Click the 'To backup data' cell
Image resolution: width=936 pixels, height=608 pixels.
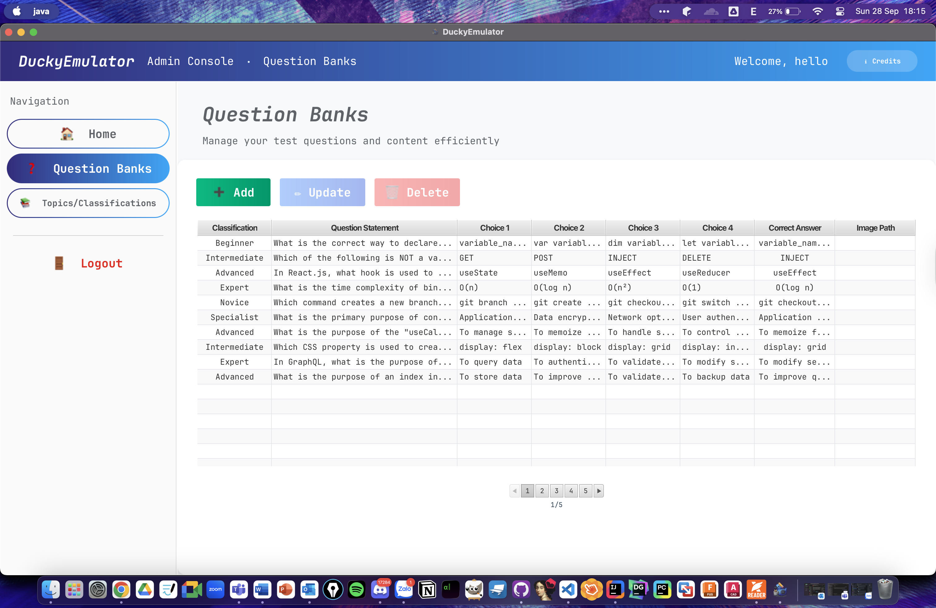(x=717, y=377)
